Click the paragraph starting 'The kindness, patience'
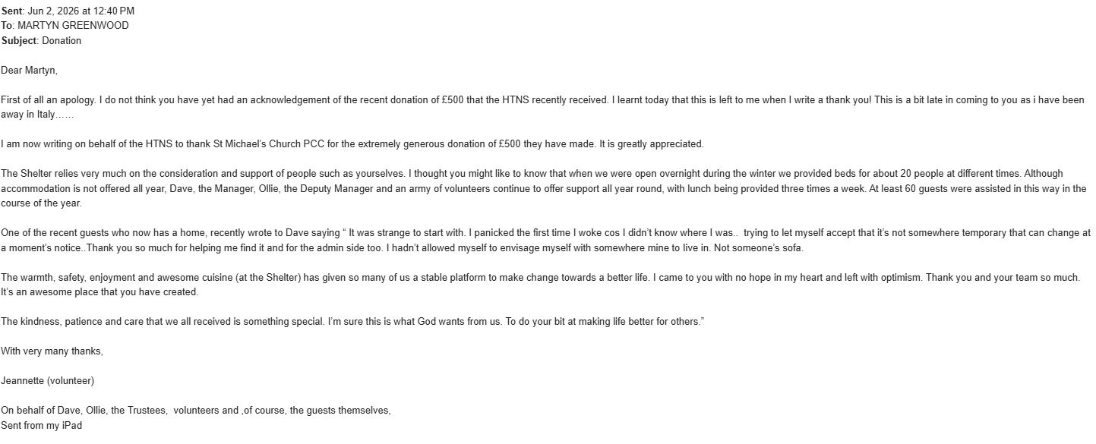The image size is (1096, 444). pyautogui.click(x=353, y=322)
